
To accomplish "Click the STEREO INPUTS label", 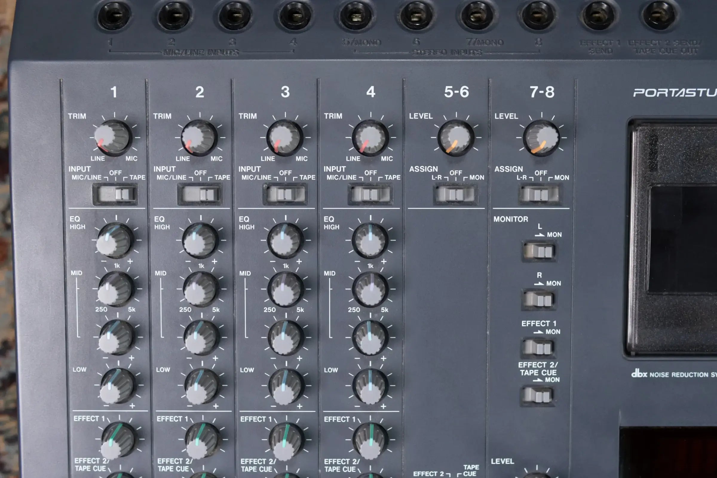I will [447, 53].
